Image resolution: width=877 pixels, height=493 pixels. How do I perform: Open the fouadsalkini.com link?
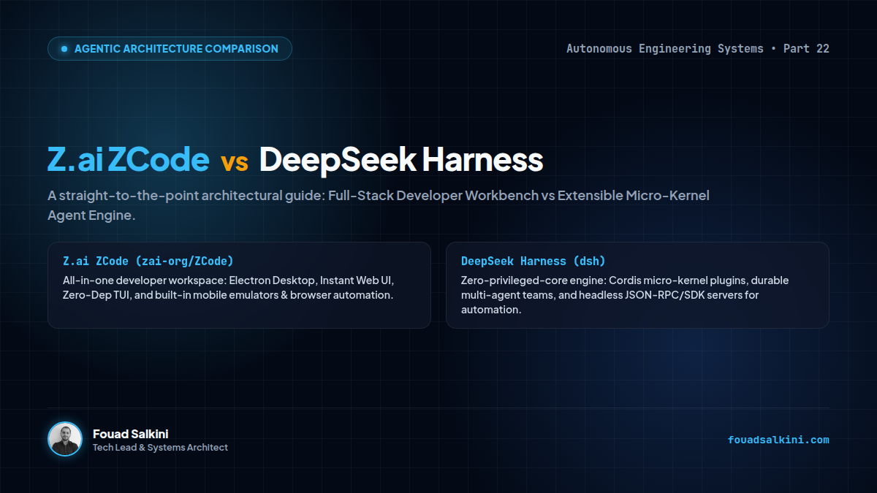[778, 440]
